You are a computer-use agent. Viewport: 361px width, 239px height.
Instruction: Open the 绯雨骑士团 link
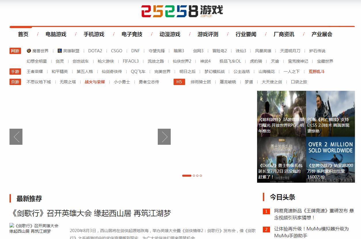coord(201,82)
